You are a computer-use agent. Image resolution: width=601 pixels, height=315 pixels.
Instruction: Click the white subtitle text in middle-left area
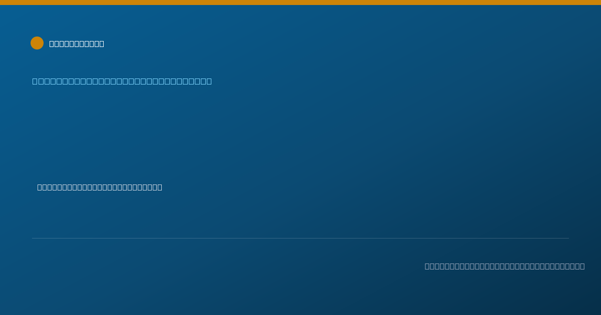pyautogui.click(x=100, y=187)
